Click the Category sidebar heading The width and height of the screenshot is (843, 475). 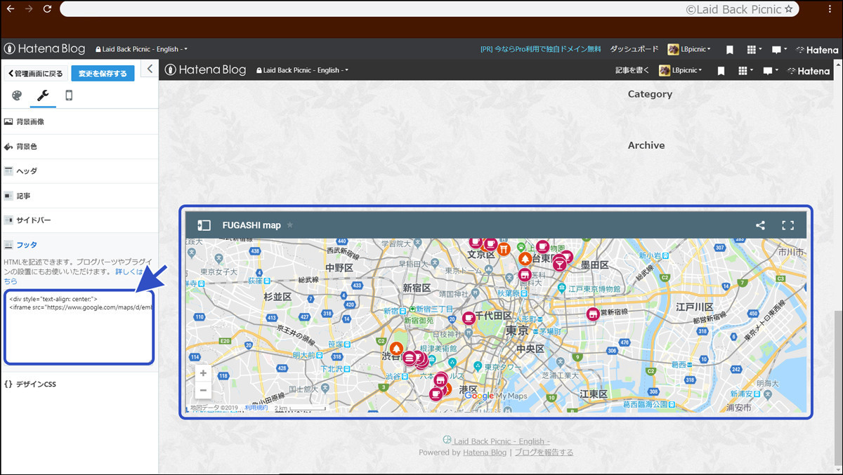(650, 94)
